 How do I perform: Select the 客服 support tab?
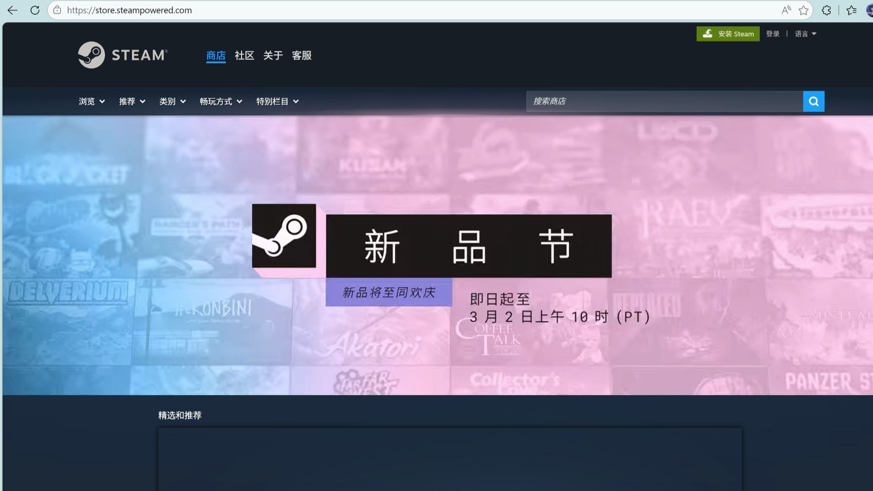302,56
